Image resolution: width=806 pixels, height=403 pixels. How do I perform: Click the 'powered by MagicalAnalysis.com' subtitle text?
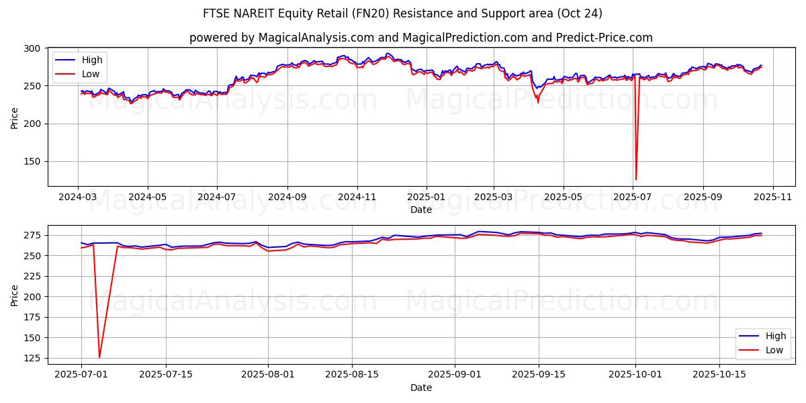click(420, 38)
